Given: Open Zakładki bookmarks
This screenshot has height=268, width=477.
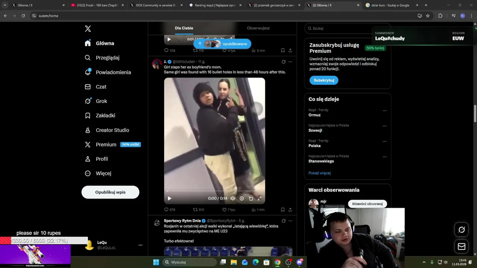Looking at the screenshot, I should [100, 115].
